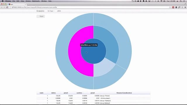Select the time.sleep function table row
The image size is (187, 105).
click(93, 98)
